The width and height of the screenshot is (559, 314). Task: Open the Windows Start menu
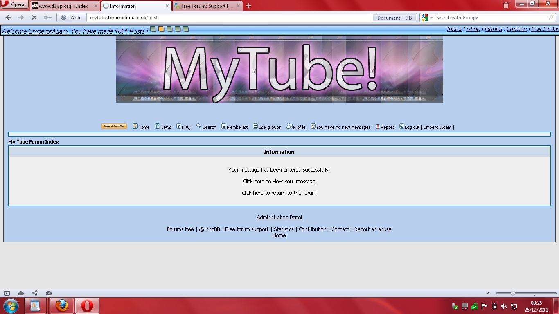coord(11,306)
